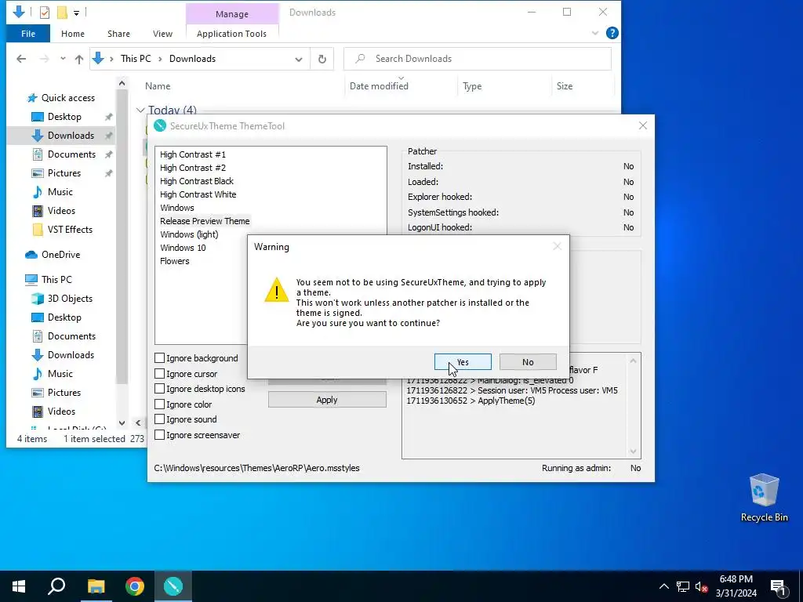Open Customize Quick Access Toolbar dropdown
Viewport: 803px width, 602px height.
coord(76,13)
